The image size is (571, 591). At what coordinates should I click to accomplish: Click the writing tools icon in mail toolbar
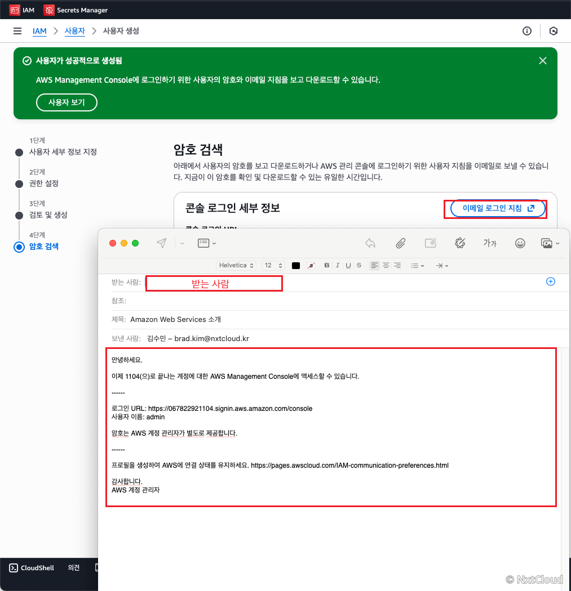pos(460,243)
